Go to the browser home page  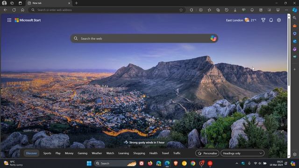(x=22, y=10)
